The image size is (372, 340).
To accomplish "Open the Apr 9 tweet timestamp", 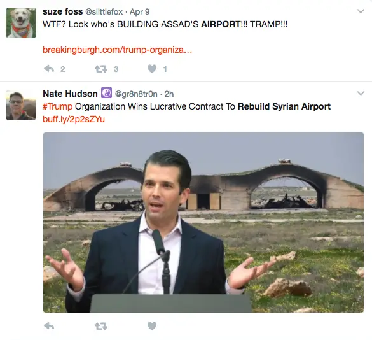I will pyautogui.click(x=139, y=12).
